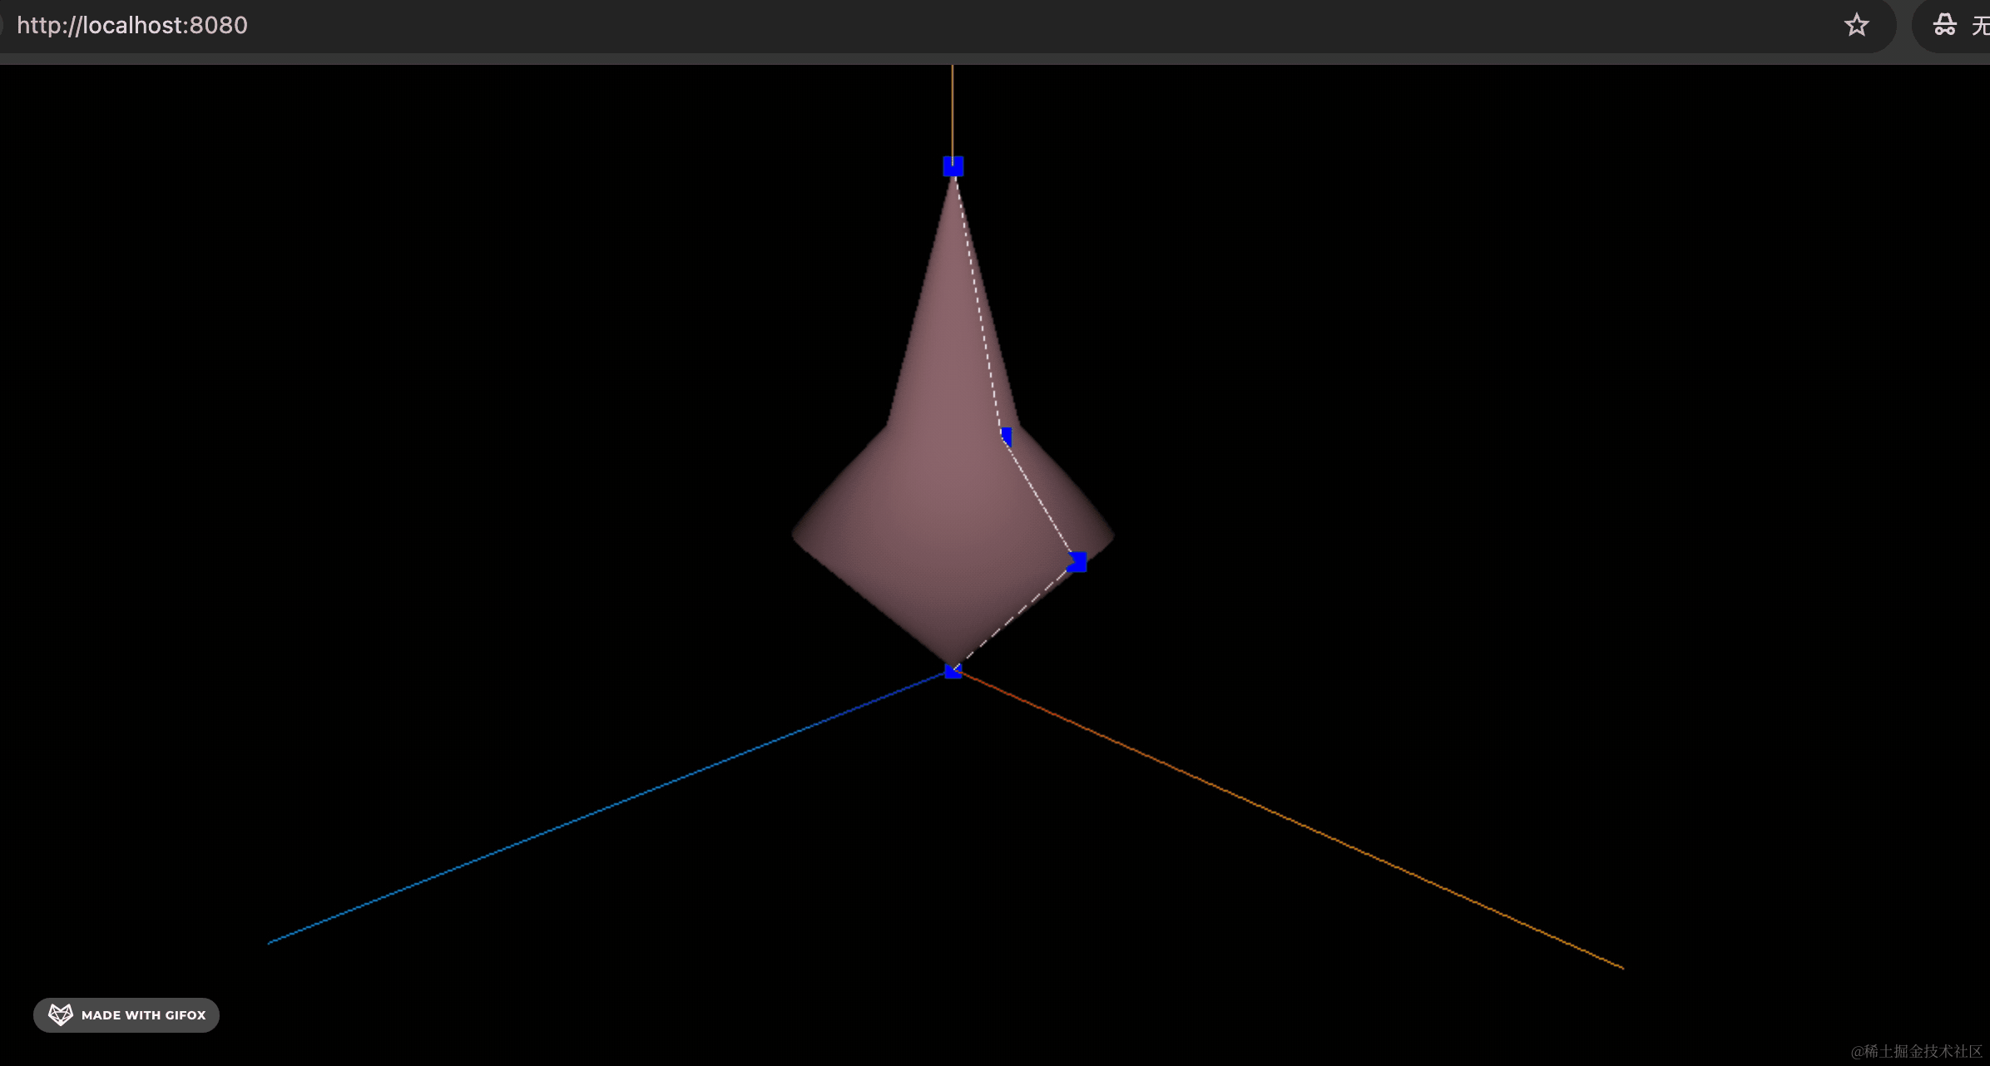Screen dimensions: 1990x1066
Task: Click the bookmark star icon in the address bar
Action: (x=1856, y=25)
